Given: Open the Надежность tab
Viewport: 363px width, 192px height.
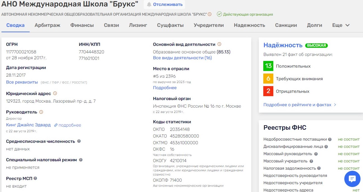Looking at the screenshot, I should [250, 25].
